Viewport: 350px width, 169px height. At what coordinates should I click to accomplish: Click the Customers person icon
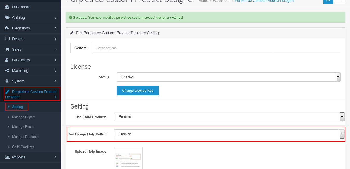point(7,60)
